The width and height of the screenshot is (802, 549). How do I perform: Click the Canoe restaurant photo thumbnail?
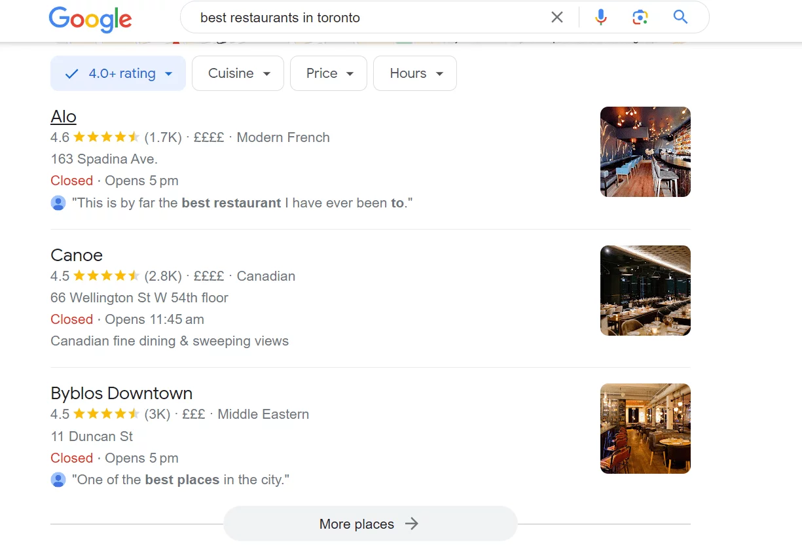point(645,290)
